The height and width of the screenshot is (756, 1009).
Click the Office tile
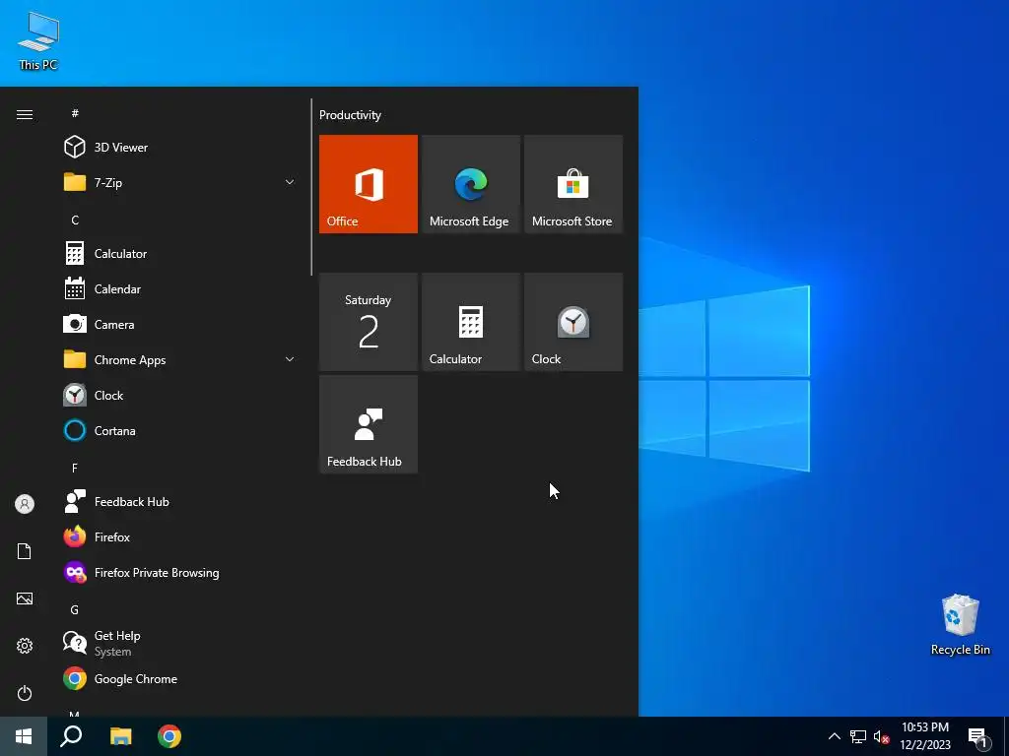click(369, 184)
